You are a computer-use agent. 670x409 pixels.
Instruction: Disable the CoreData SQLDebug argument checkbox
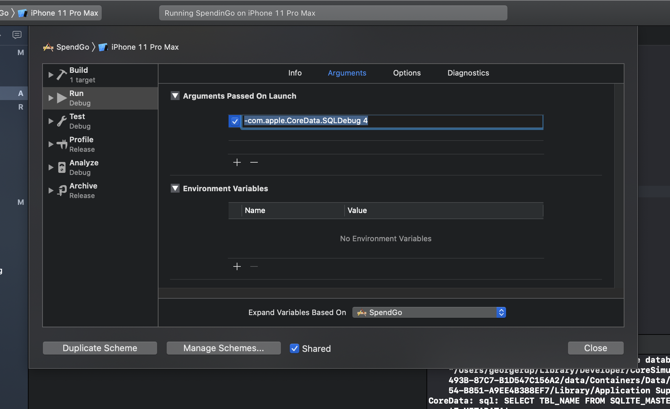(x=235, y=121)
